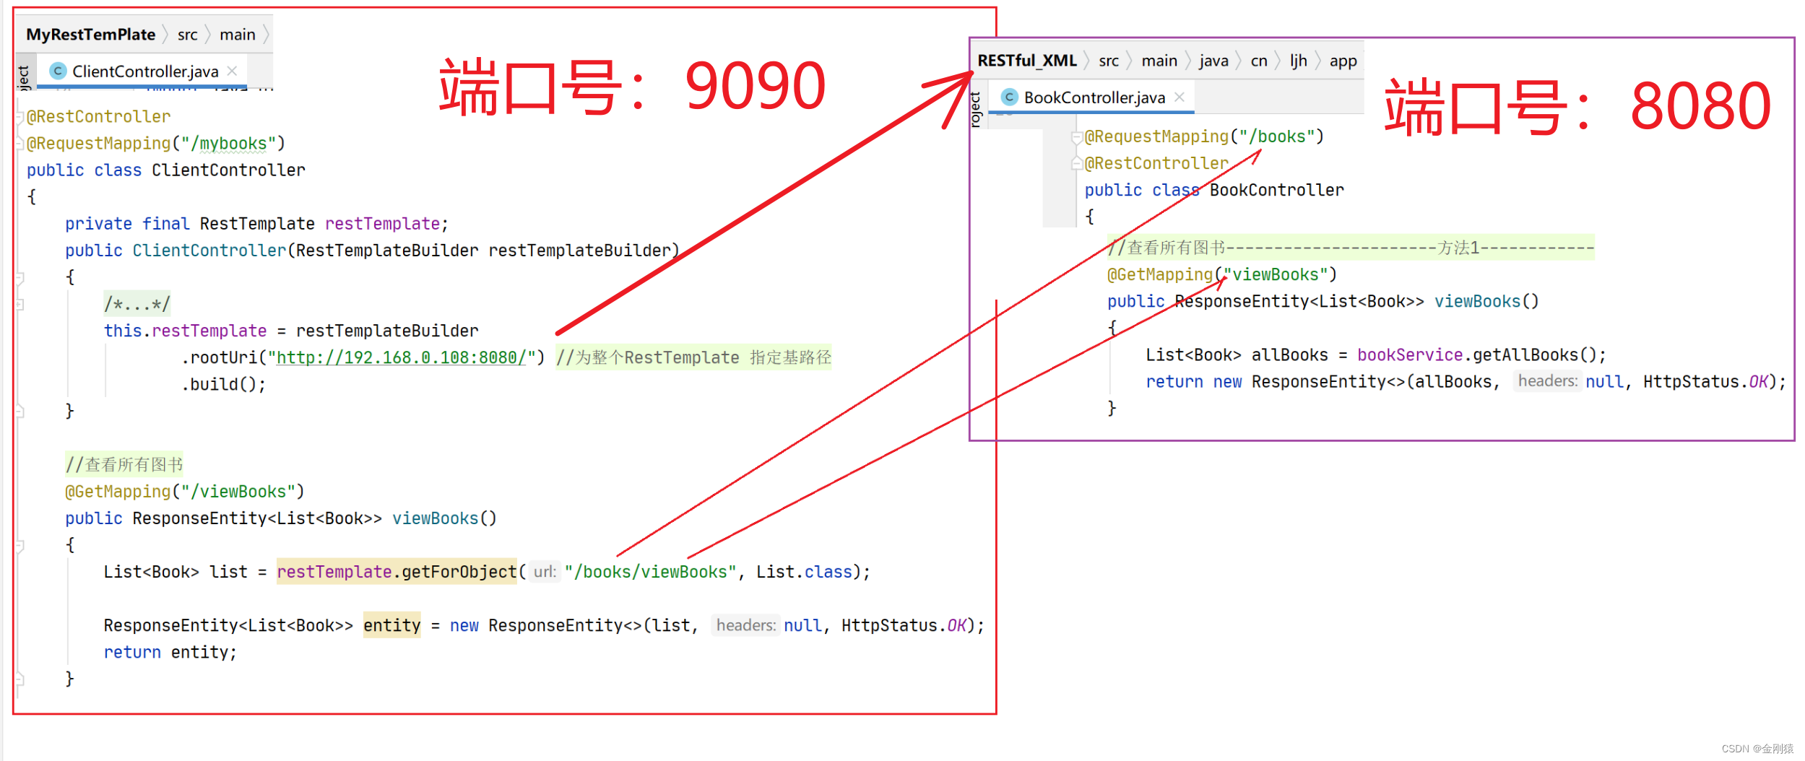
Task: Open the ClientController.java editor tab
Action: 142,71
